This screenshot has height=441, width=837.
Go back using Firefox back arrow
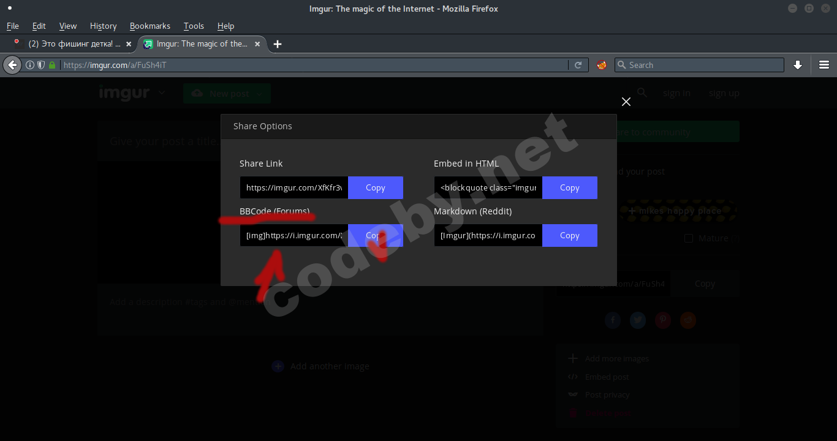(12, 65)
